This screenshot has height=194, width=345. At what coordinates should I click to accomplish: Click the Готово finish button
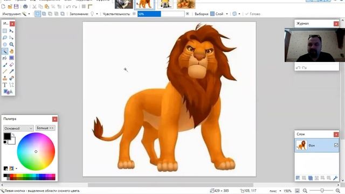click(x=253, y=14)
